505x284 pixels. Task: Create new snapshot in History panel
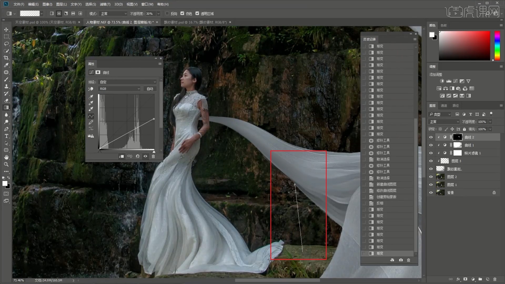coord(401,260)
